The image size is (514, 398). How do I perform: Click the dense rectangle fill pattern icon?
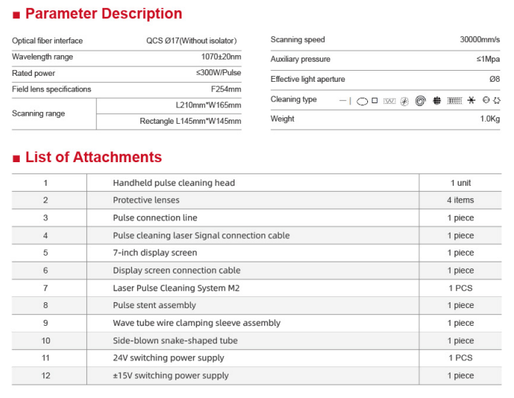tap(454, 100)
